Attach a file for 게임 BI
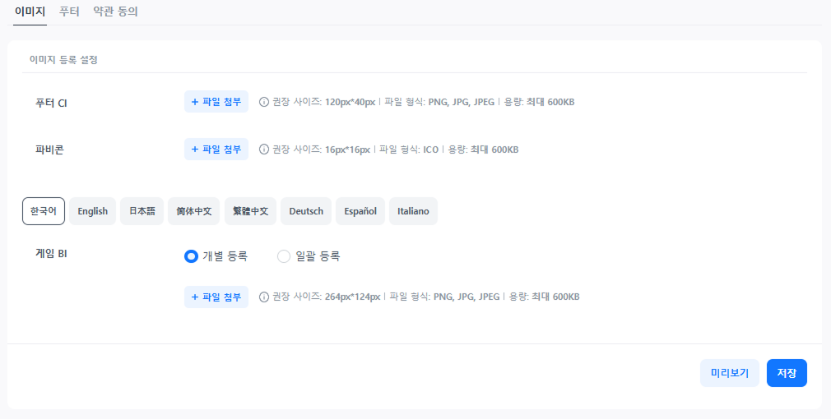 [x=216, y=297]
